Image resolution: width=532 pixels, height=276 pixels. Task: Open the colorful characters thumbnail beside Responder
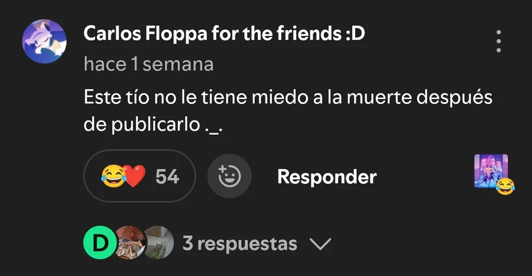491,171
